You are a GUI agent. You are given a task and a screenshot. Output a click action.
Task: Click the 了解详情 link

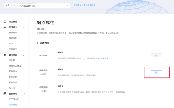105,58
